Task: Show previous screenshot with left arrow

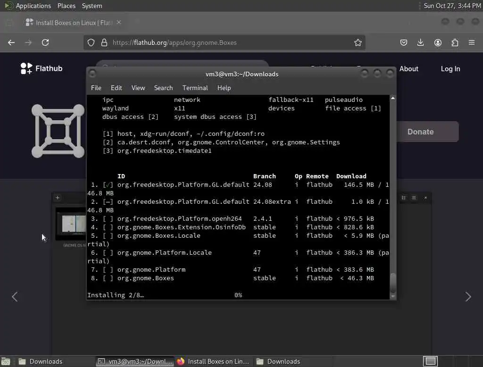Action: click(15, 297)
